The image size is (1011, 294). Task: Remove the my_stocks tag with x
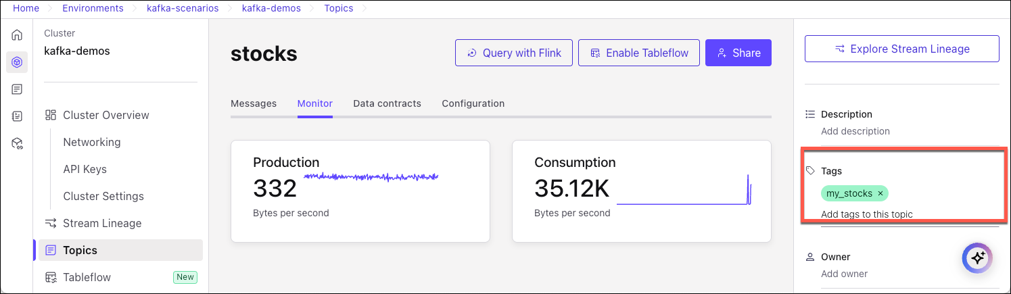(880, 194)
